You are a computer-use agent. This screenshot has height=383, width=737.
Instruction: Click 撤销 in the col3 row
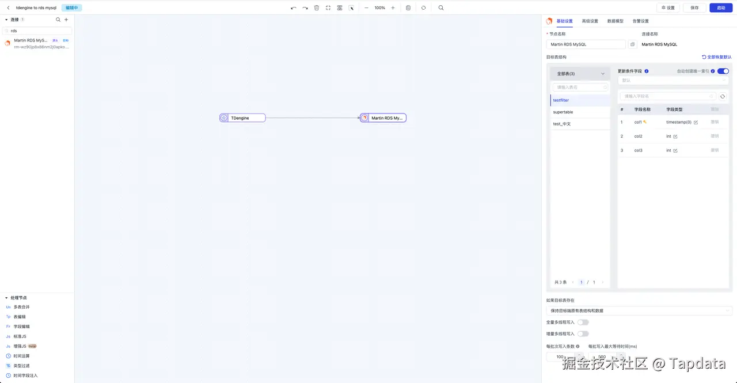[x=715, y=150]
